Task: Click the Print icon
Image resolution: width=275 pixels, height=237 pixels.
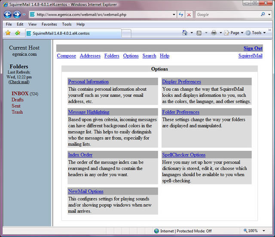Action: click(214, 33)
